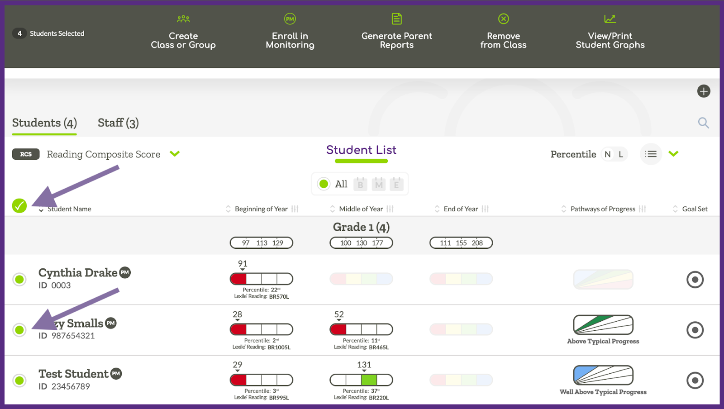Screen dimensions: 724x409
Task: Click the Remove from Class icon
Action: 503,19
